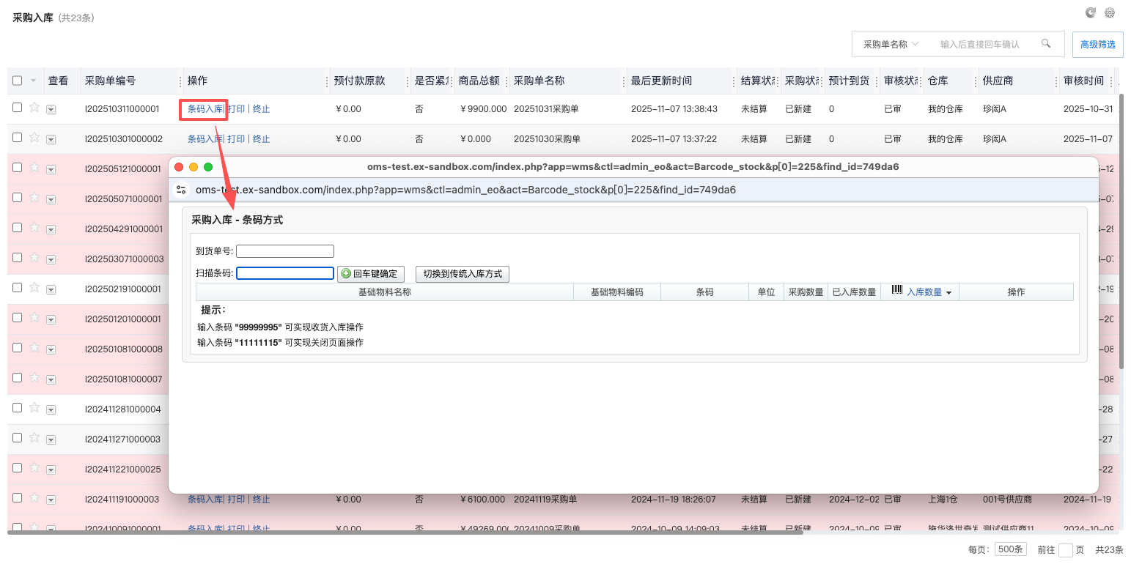Focus the 扫描条码 input field

click(x=285, y=273)
